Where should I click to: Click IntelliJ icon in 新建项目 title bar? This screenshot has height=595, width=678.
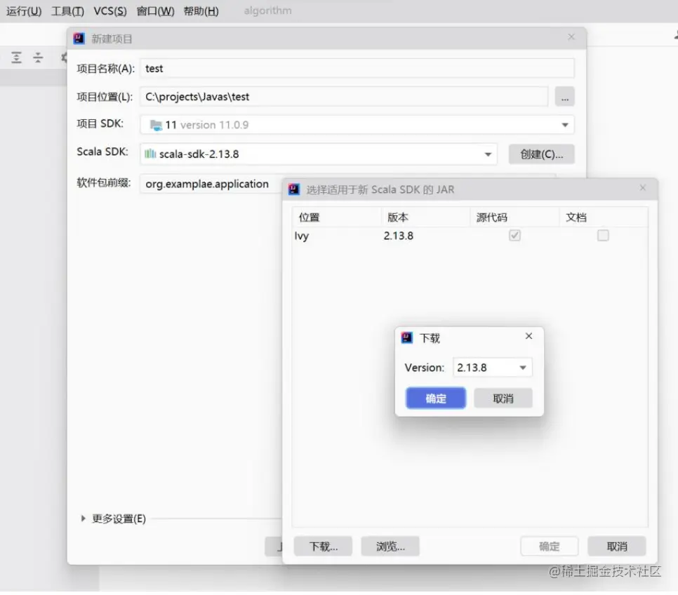coord(79,39)
